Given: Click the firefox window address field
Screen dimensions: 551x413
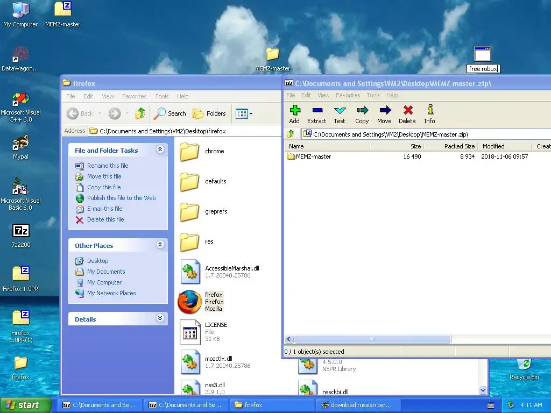Looking at the screenshot, I should (x=185, y=131).
